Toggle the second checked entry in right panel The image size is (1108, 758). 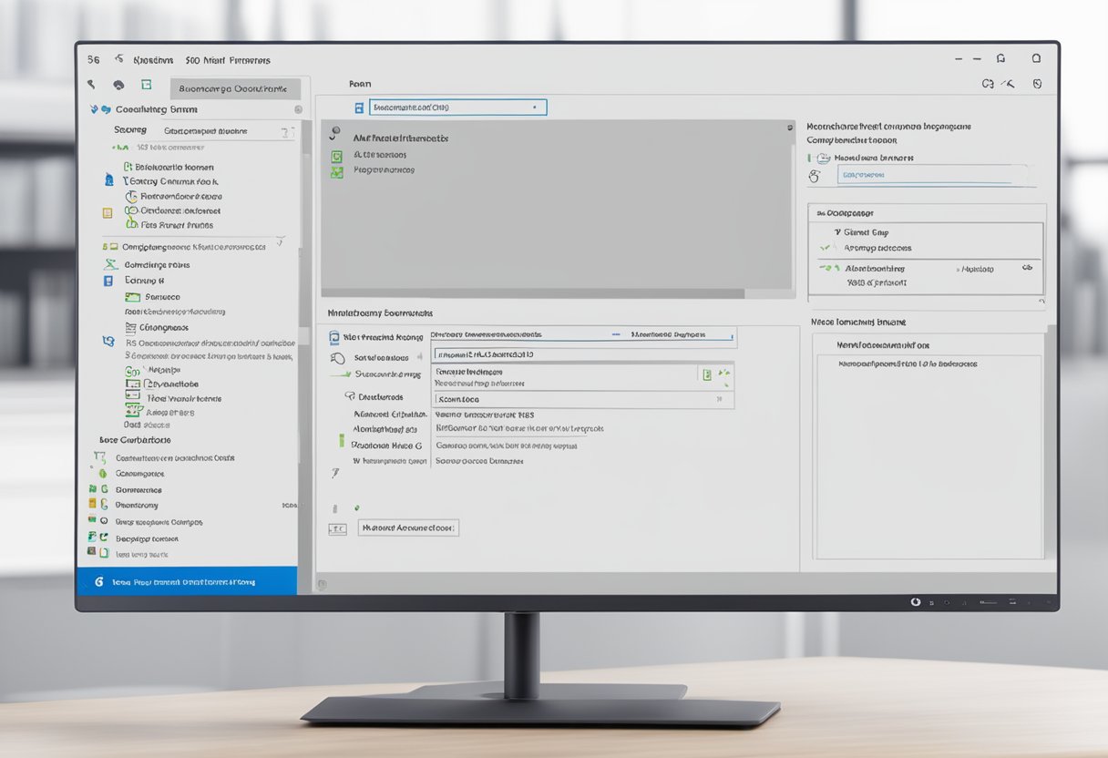pyautogui.click(x=825, y=269)
